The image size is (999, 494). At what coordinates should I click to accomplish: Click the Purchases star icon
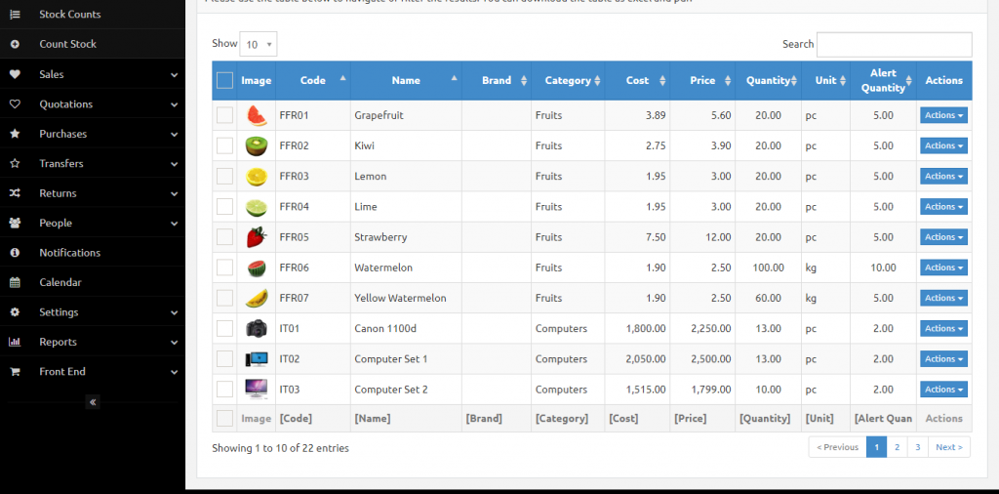pos(15,134)
